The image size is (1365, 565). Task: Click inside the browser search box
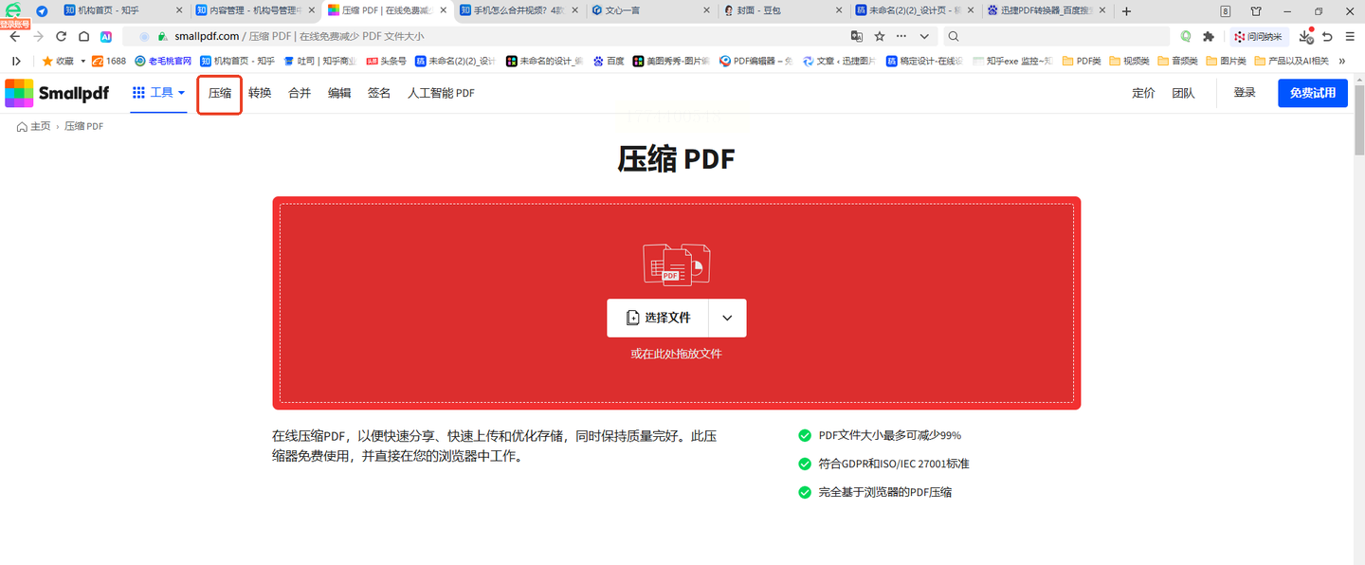coord(1057,36)
